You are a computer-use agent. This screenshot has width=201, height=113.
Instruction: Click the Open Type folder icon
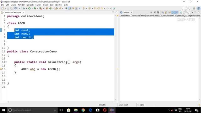click(x=57, y=8)
